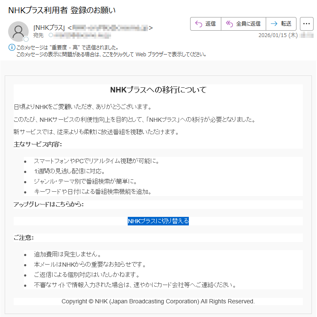Click the NHK copyright footer text
317x317 pixels.
click(158, 301)
